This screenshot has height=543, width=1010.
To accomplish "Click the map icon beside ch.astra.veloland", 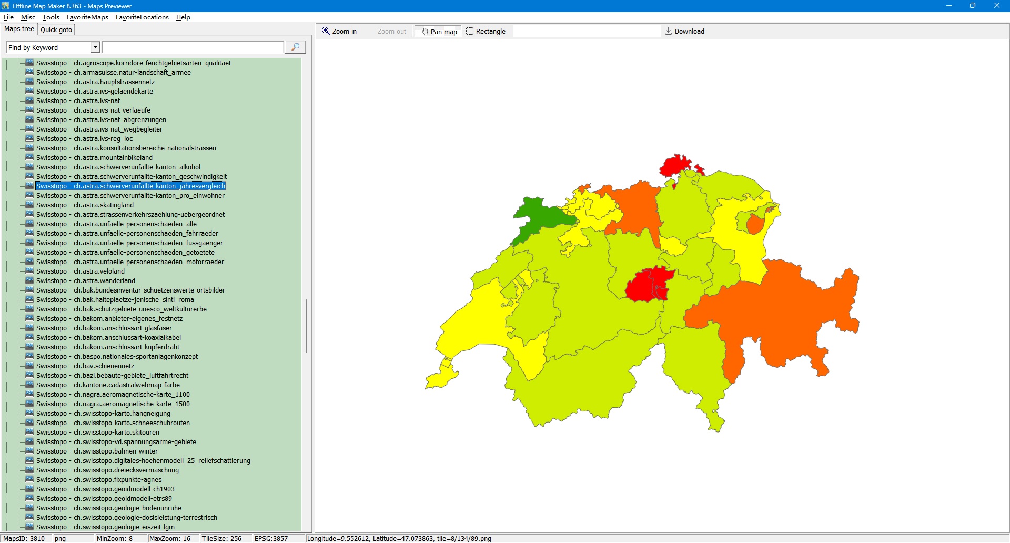I will coord(30,271).
